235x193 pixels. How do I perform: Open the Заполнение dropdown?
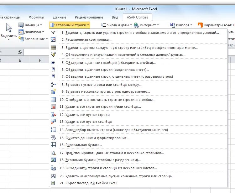(33, 39)
